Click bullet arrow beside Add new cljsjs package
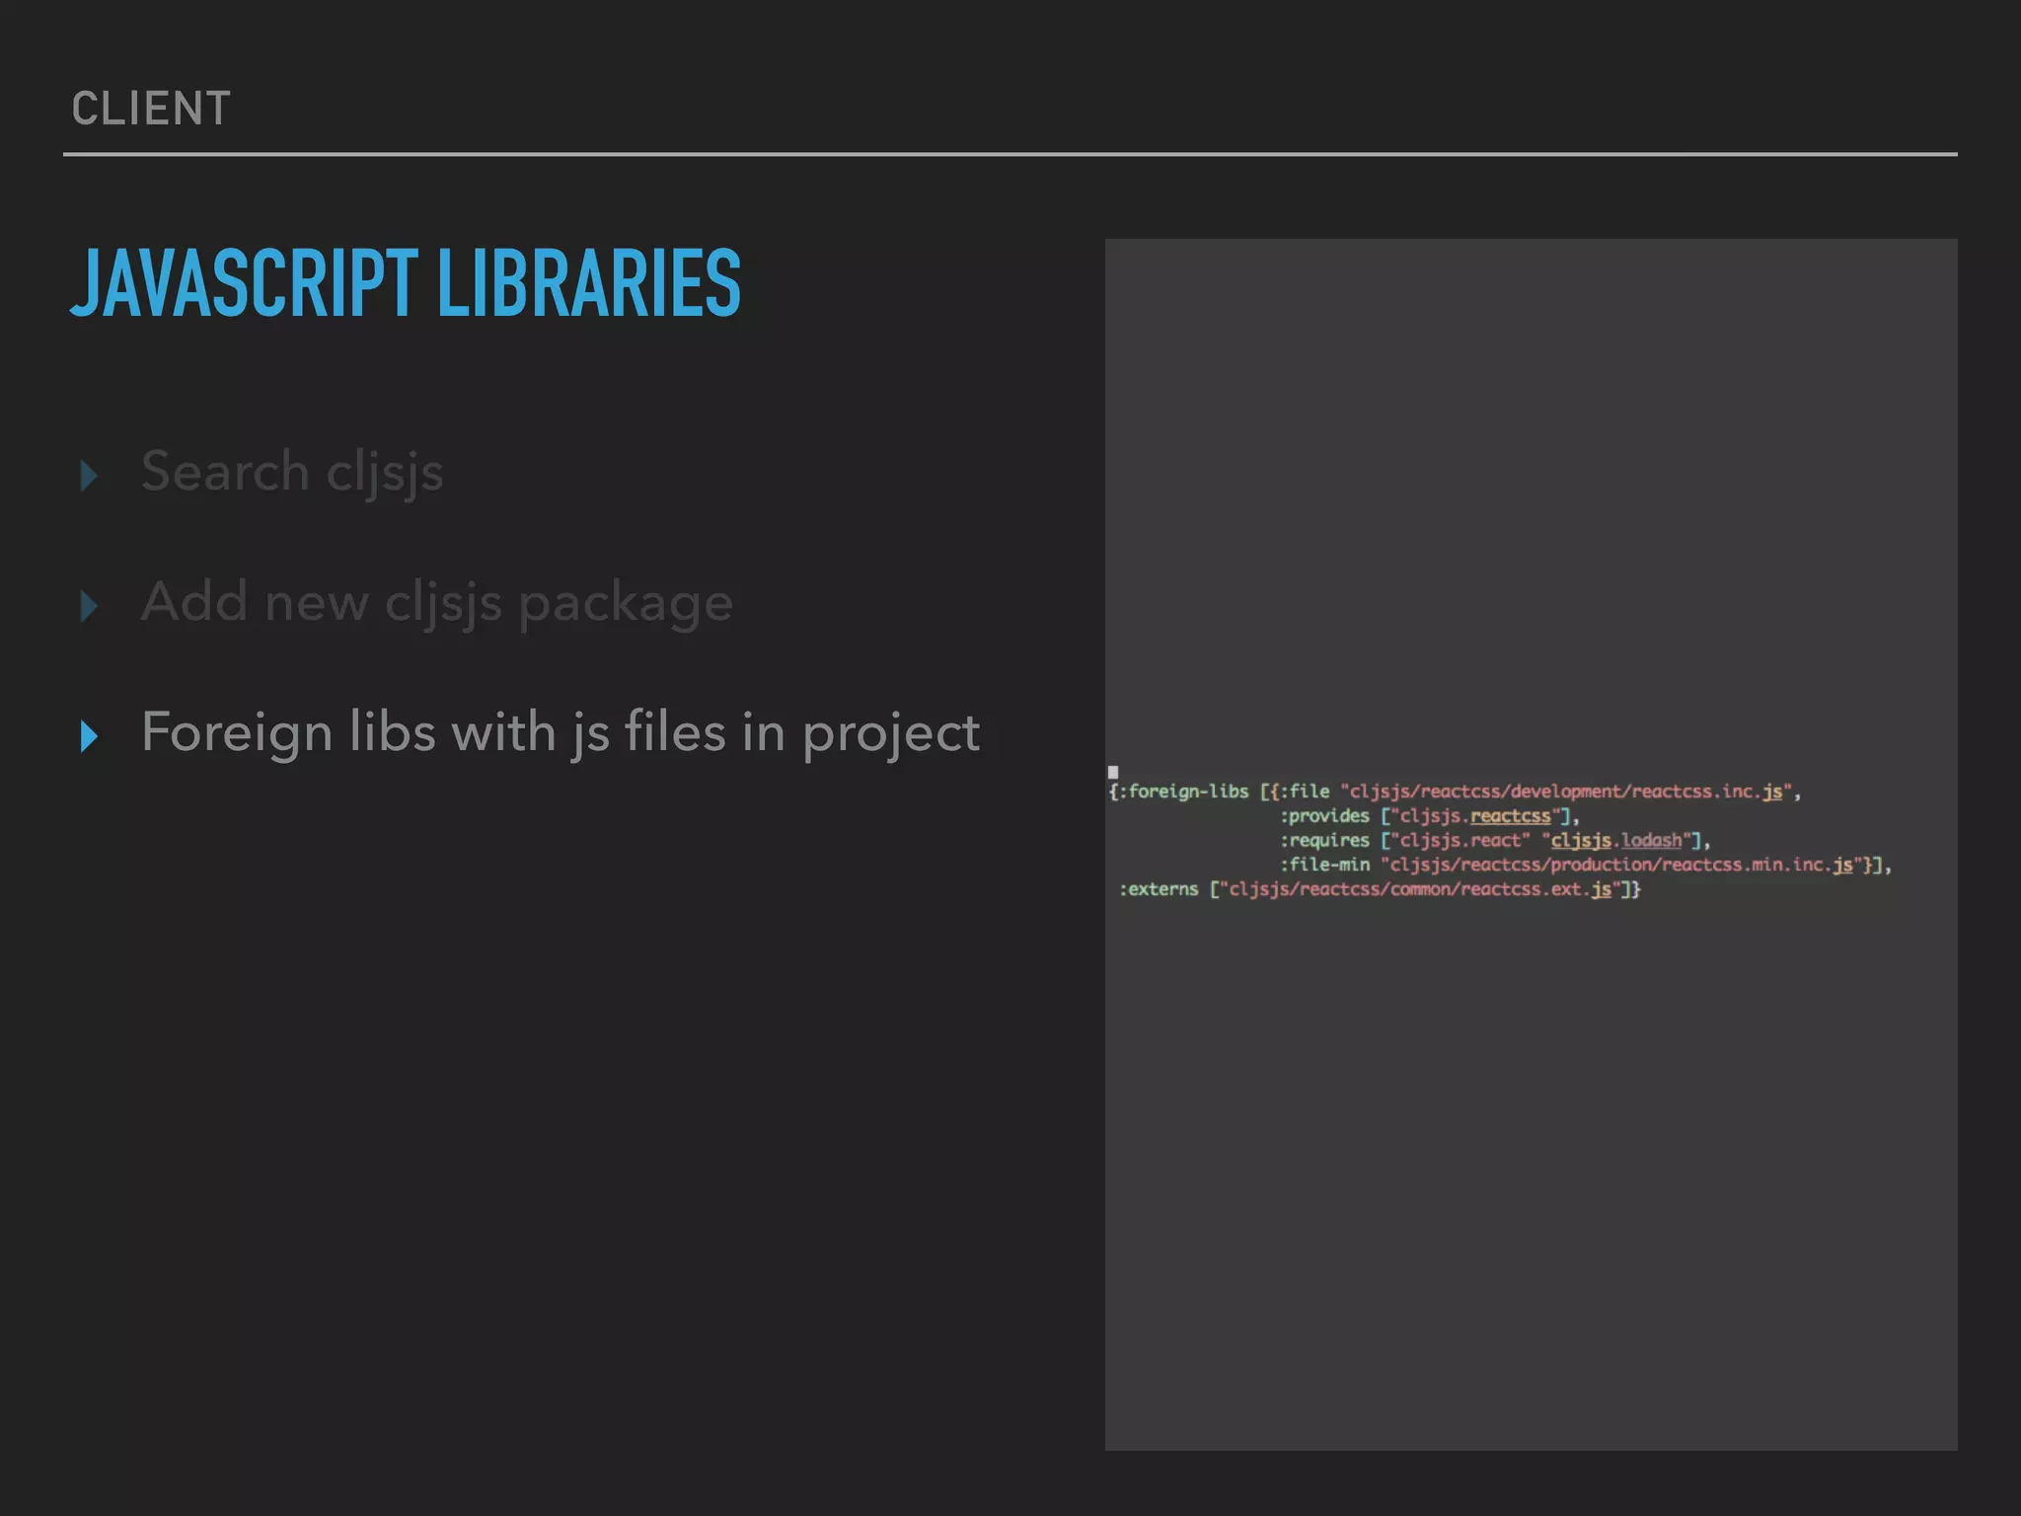This screenshot has height=1516, width=2021. click(89, 606)
